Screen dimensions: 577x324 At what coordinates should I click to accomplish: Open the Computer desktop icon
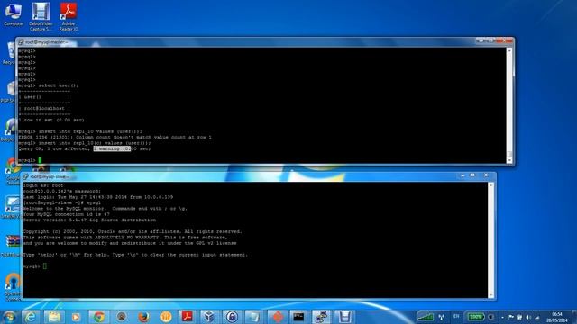point(14,14)
